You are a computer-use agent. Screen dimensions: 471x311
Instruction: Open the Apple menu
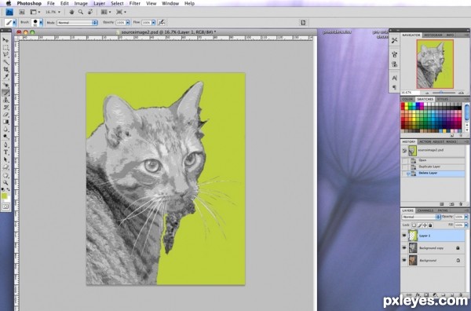[x=9, y=3]
